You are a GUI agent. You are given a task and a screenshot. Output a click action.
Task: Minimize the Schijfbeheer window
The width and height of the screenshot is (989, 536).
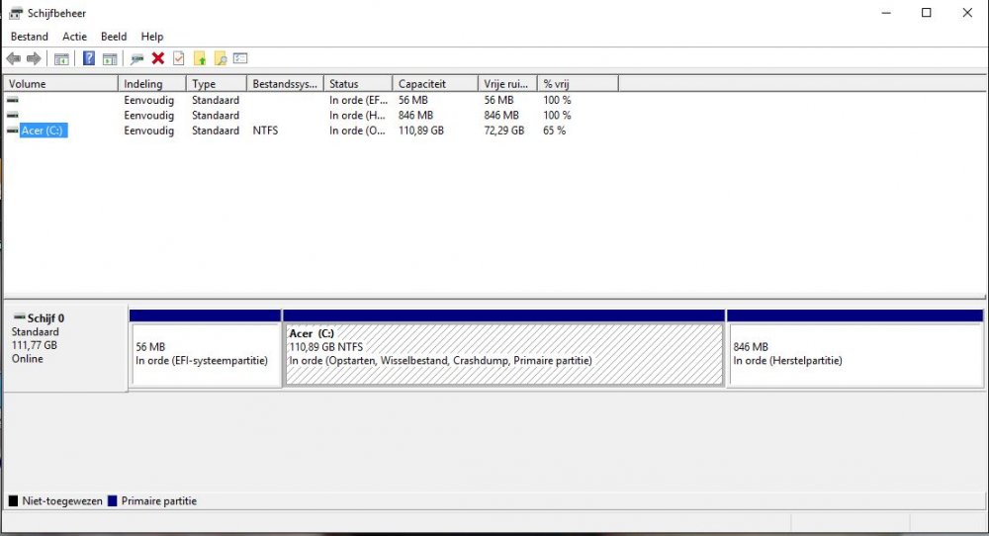[886, 13]
